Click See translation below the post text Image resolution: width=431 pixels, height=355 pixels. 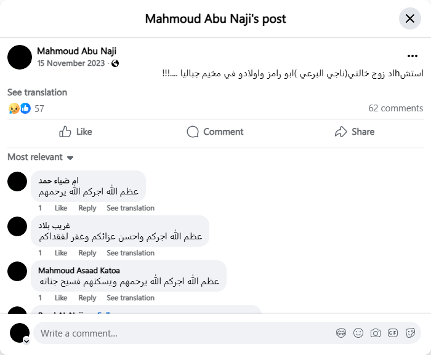tap(37, 92)
